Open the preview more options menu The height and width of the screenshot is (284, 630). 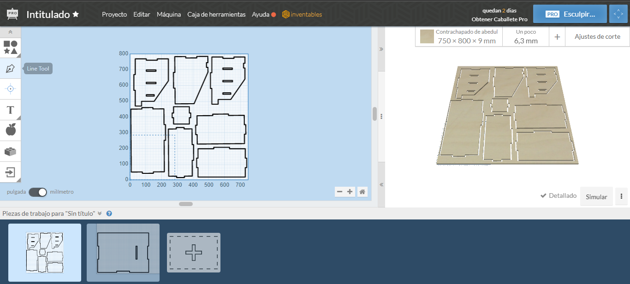[621, 196]
